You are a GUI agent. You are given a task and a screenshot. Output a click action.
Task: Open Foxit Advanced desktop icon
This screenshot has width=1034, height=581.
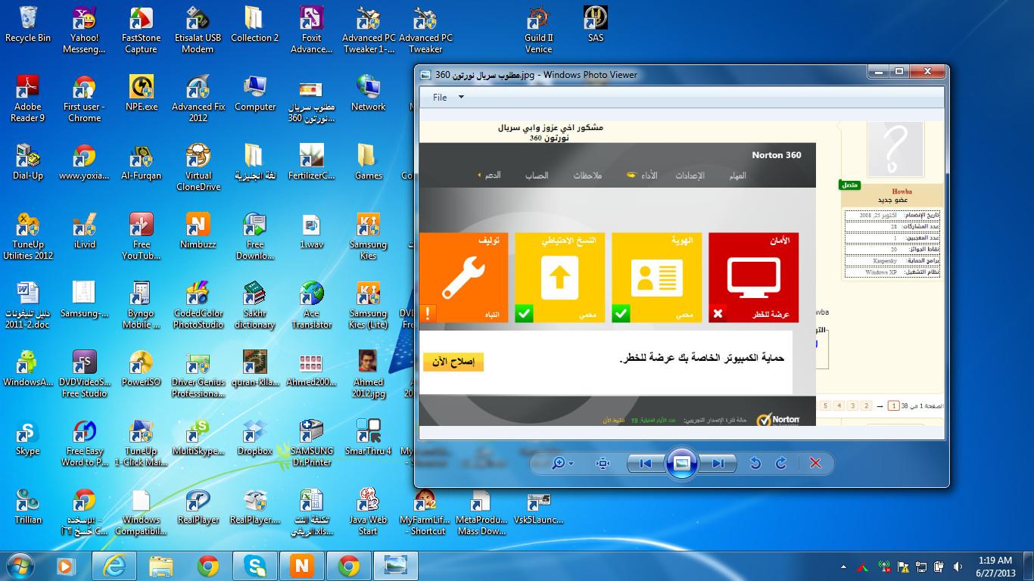coord(311,30)
